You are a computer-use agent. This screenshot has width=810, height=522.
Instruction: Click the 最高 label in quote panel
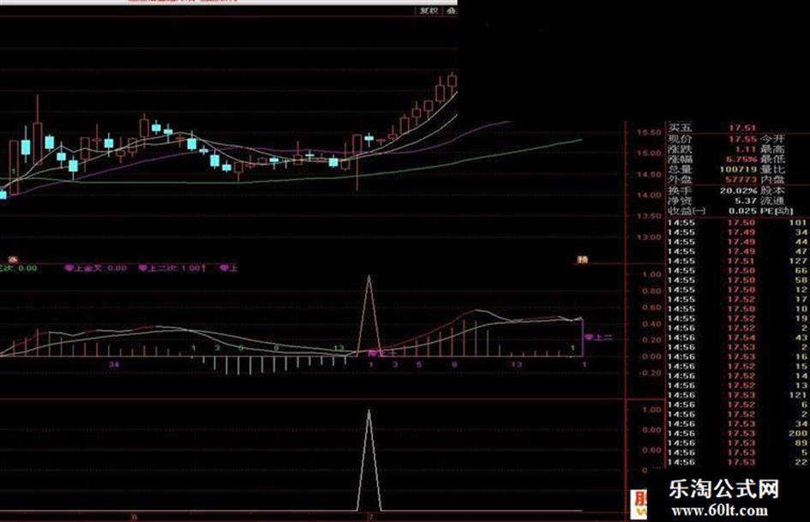pyautogui.click(x=771, y=149)
